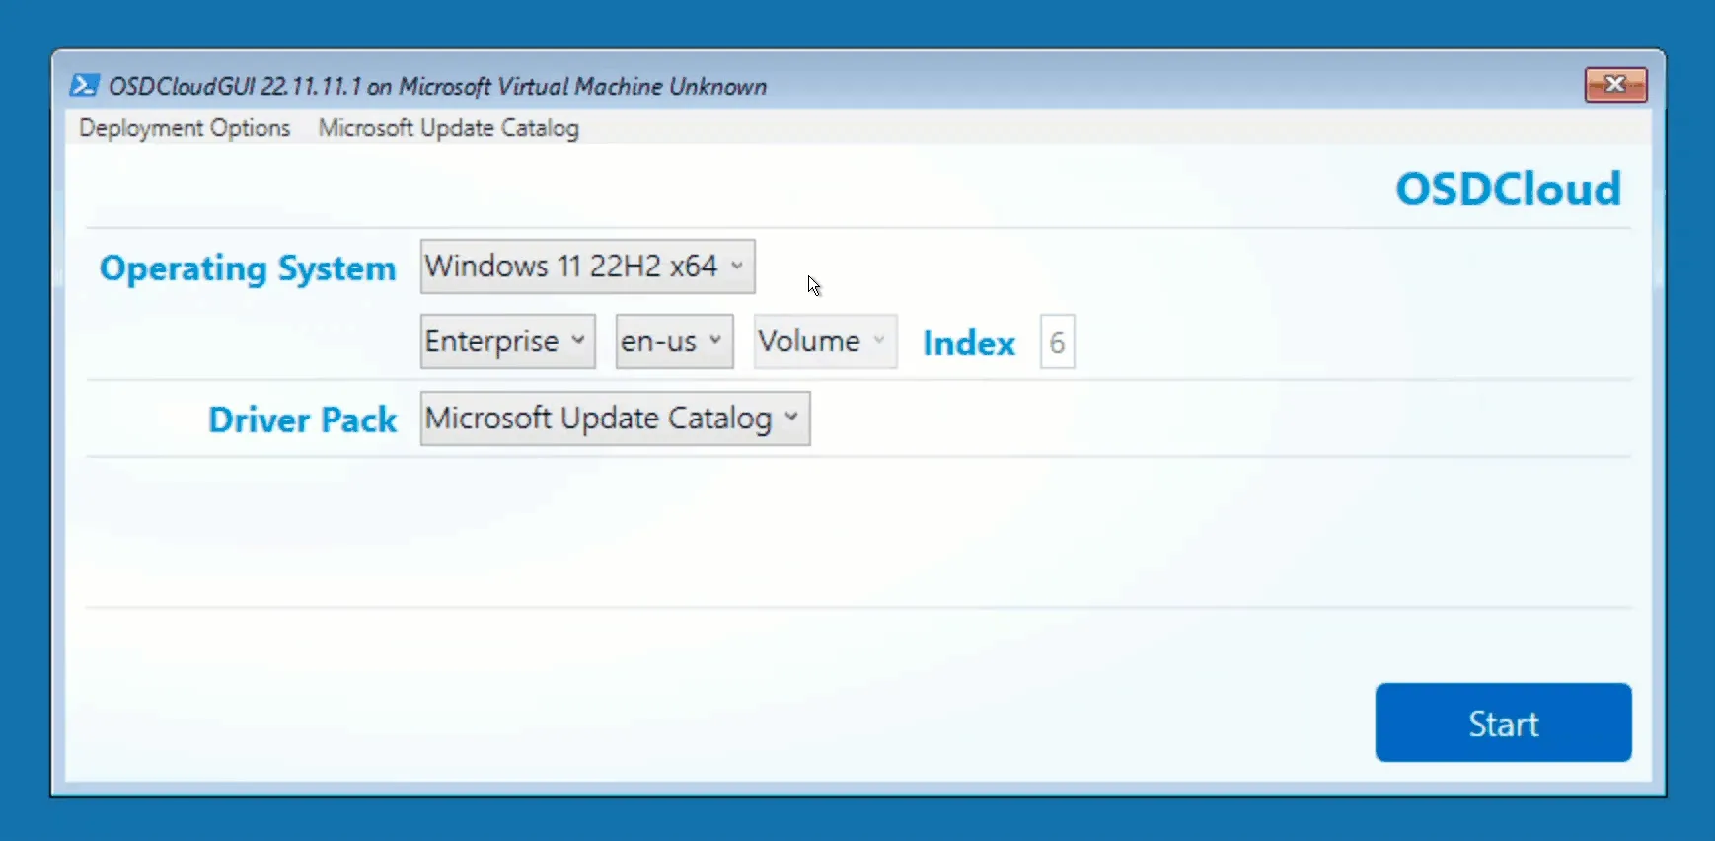Click the OSDCloudGUI 22.11.11.1 window title
Viewport: 1715px width, 841px height.
tap(437, 86)
